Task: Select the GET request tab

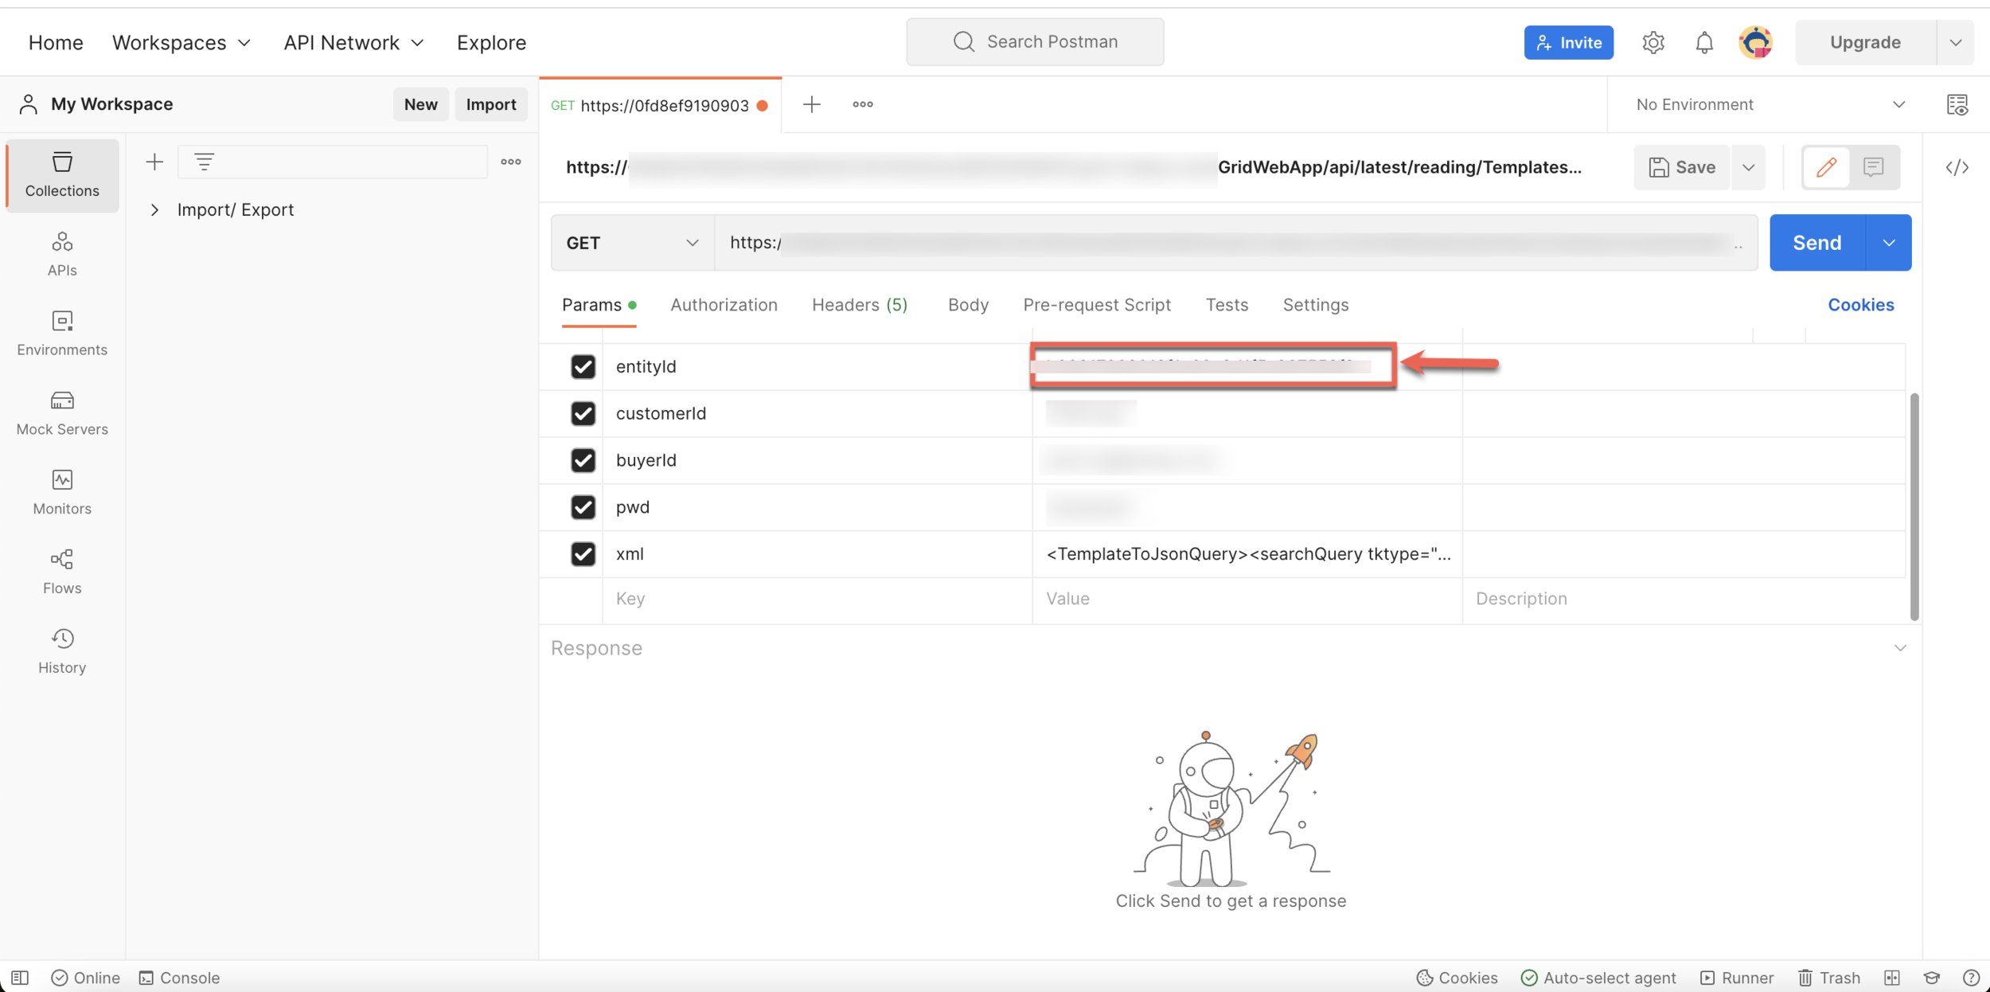Action: [x=660, y=105]
